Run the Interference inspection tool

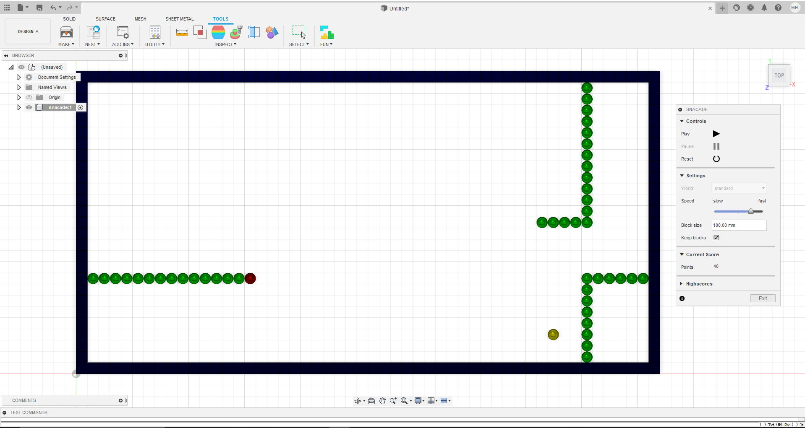(200, 32)
